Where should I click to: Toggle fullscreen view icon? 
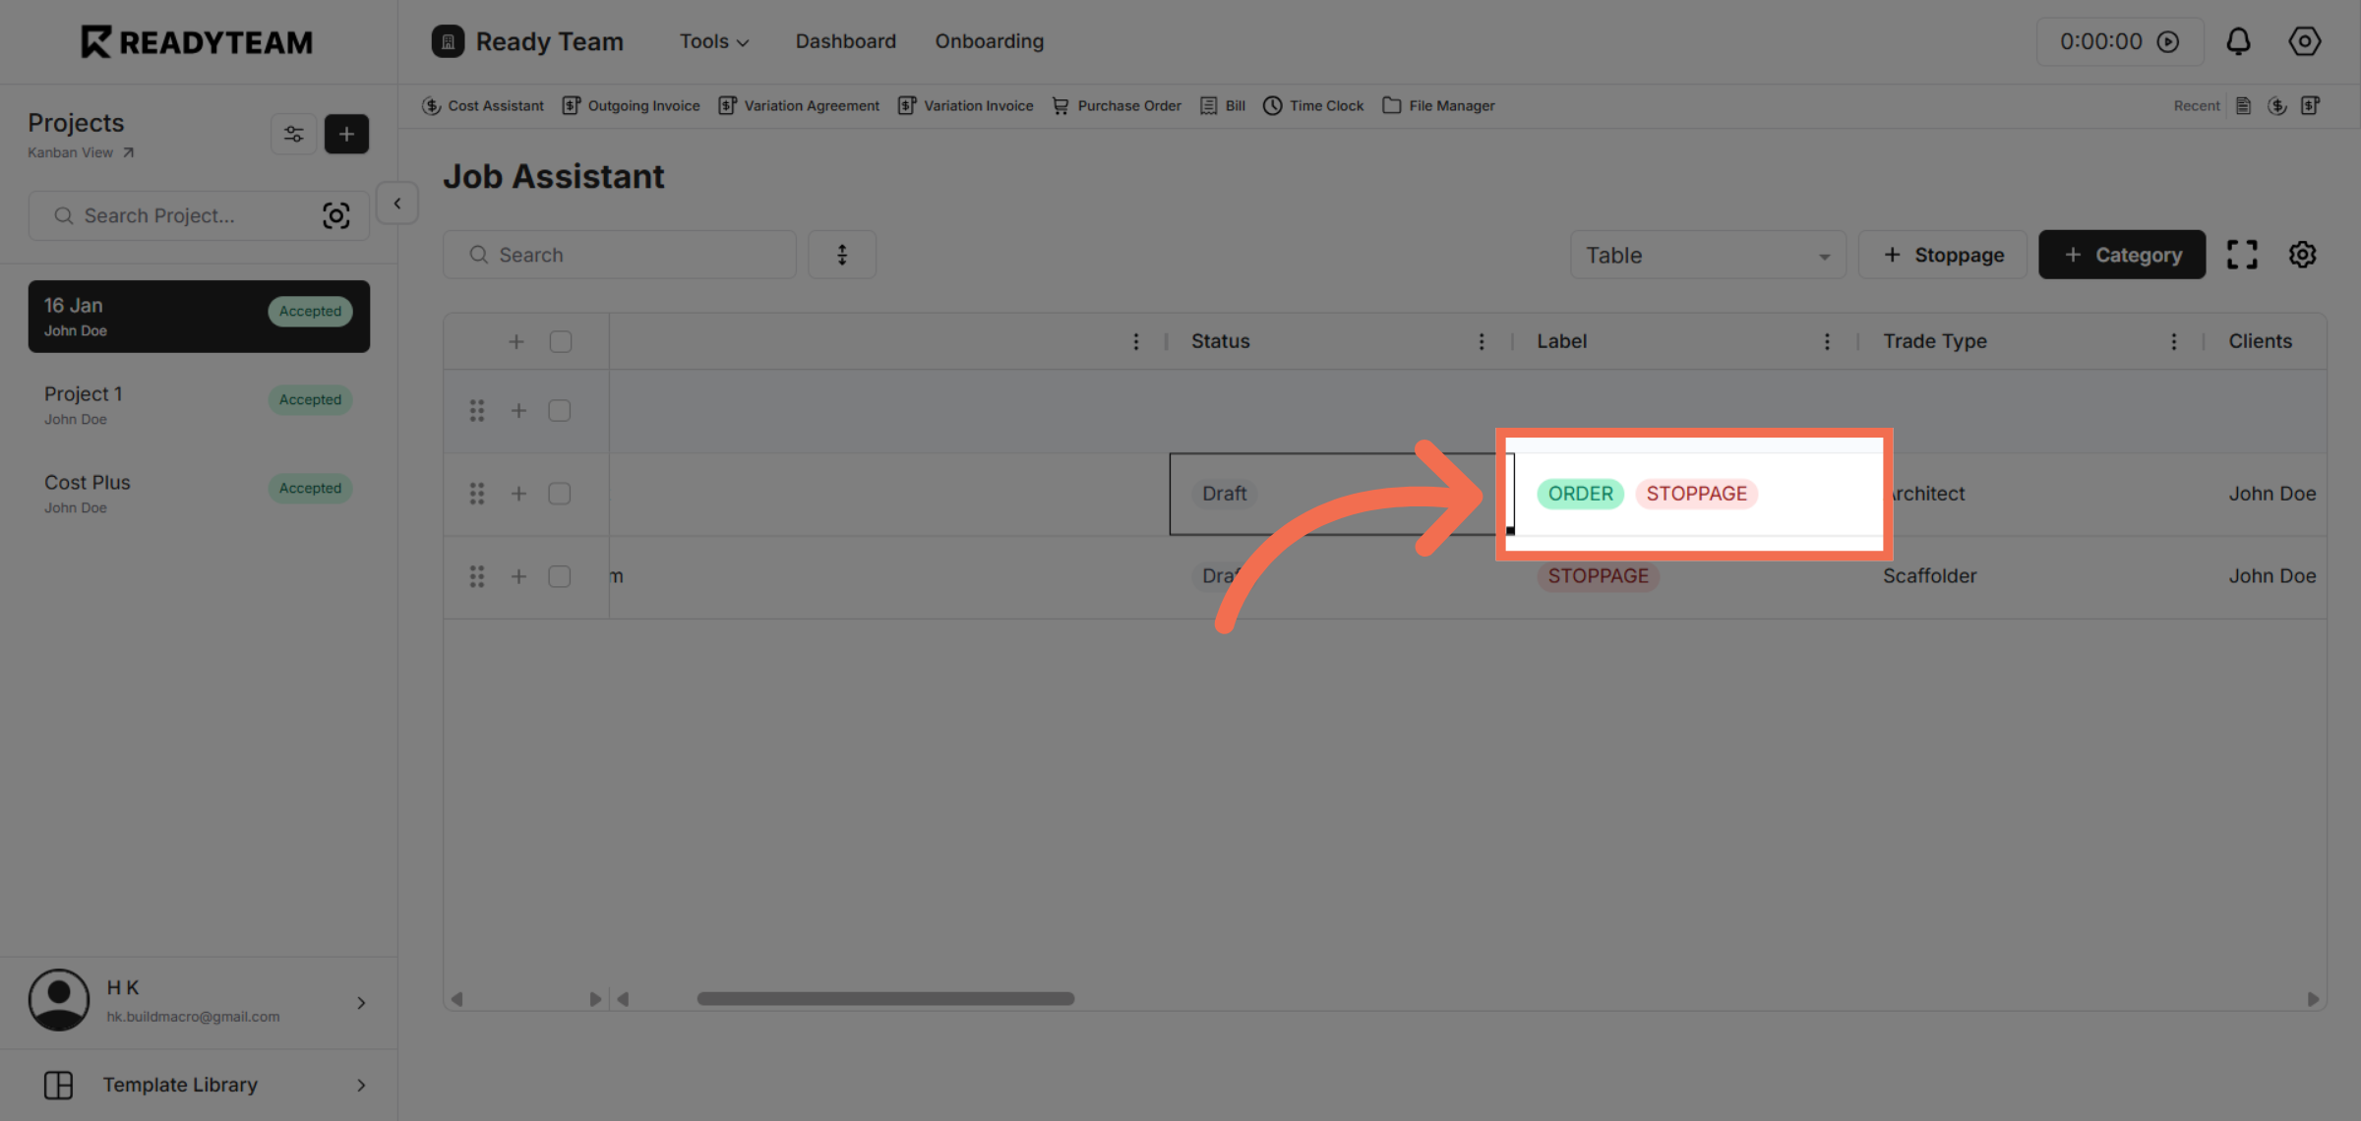click(2242, 255)
